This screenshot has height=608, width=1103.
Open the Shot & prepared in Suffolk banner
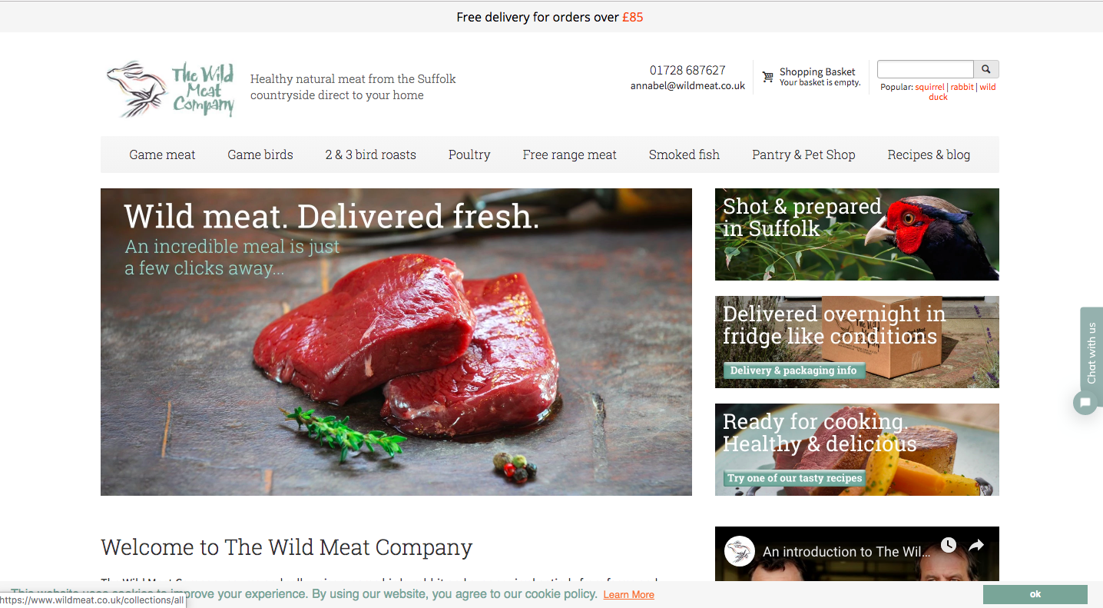pyautogui.click(x=856, y=234)
